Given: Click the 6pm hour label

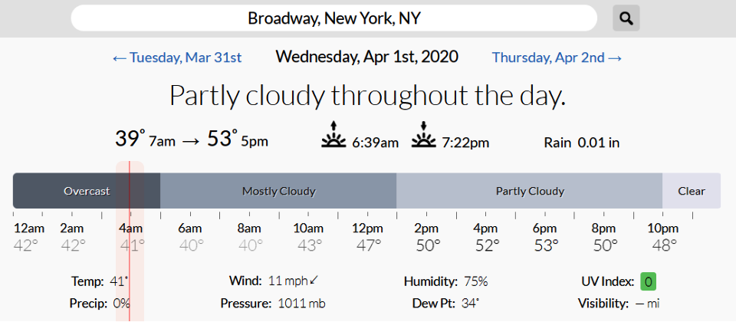Looking at the screenshot, I should pos(544,228).
